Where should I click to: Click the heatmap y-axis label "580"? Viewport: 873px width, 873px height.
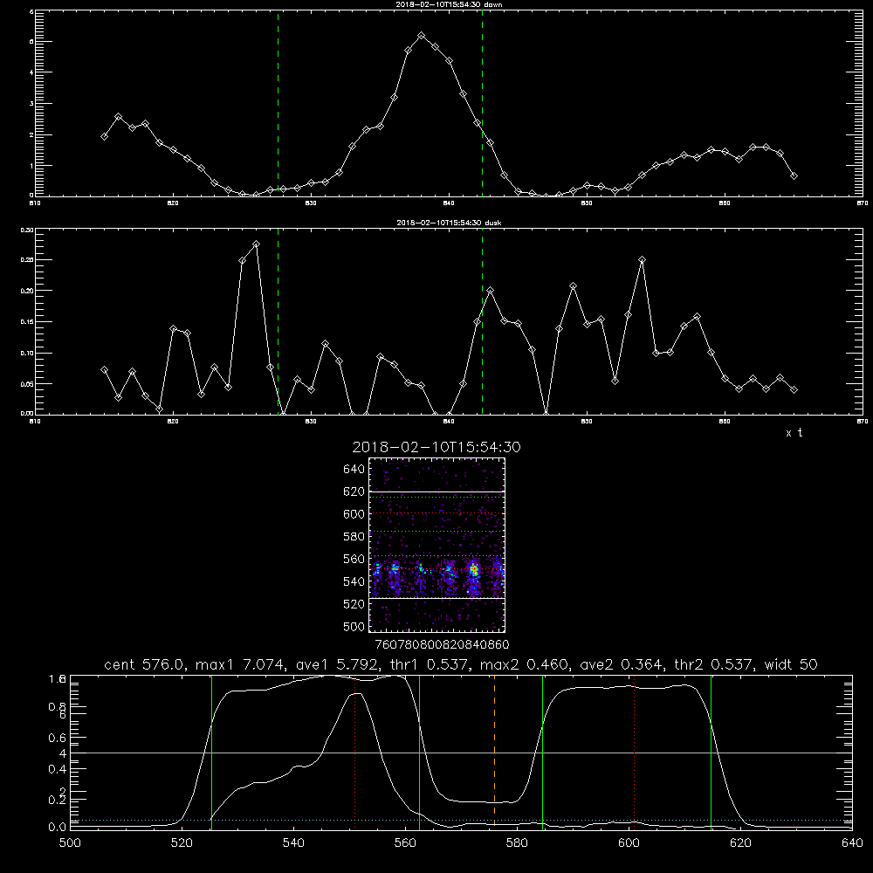[x=354, y=537]
